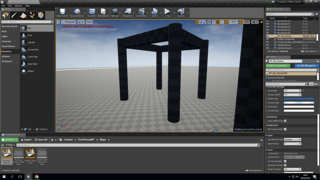This screenshot has width=320, height=180.
Task: Open the Convert Actor type dropdown
Action: (x=294, y=157)
